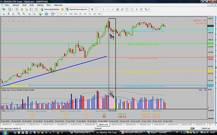Toggle chart shift from right border
The height and width of the screenshot is (135, 217).
click(34, 14)
